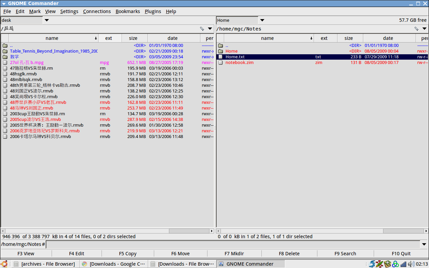Click the F8 Delete button
Image resolution: width=429 pixels, height=268 pixels.
coord(289,254)
